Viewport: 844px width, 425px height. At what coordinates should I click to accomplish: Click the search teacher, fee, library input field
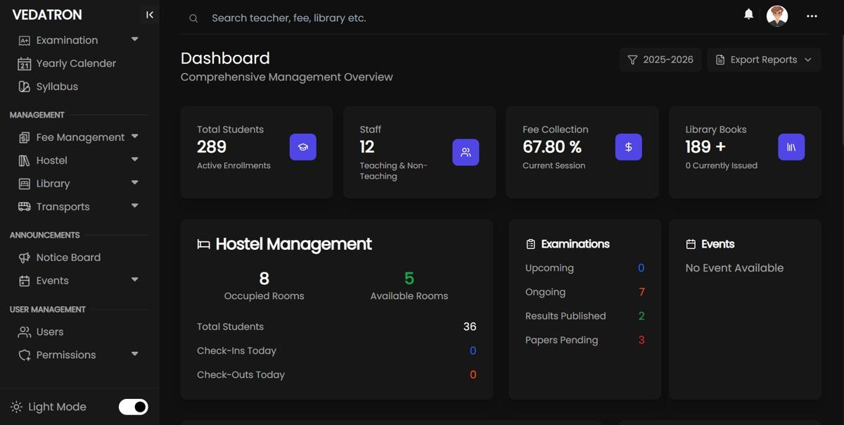pyautogui.click(x=290, y=18)
